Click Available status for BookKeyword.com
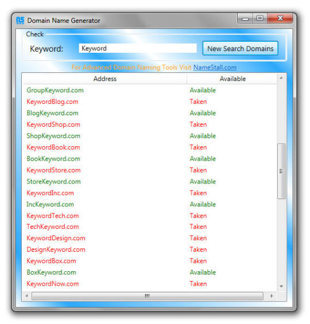Image resolution: width=310 pixels, height=324 pixels. point(203,159)
